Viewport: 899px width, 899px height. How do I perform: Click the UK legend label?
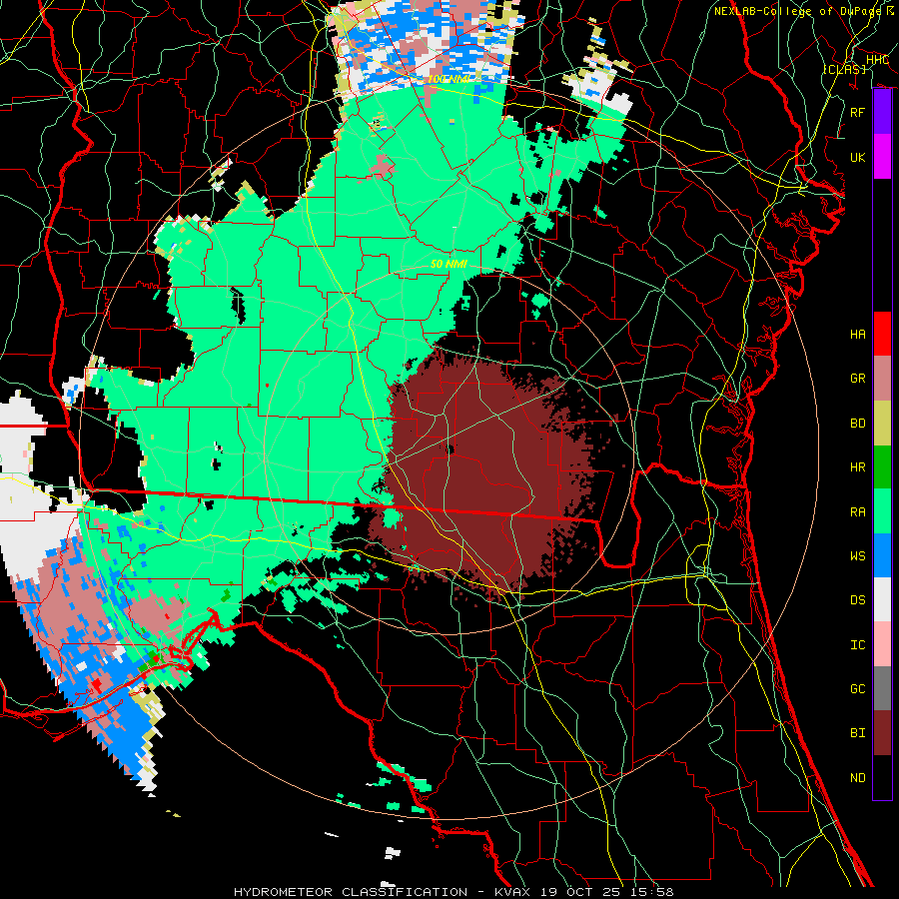(857, 157)
